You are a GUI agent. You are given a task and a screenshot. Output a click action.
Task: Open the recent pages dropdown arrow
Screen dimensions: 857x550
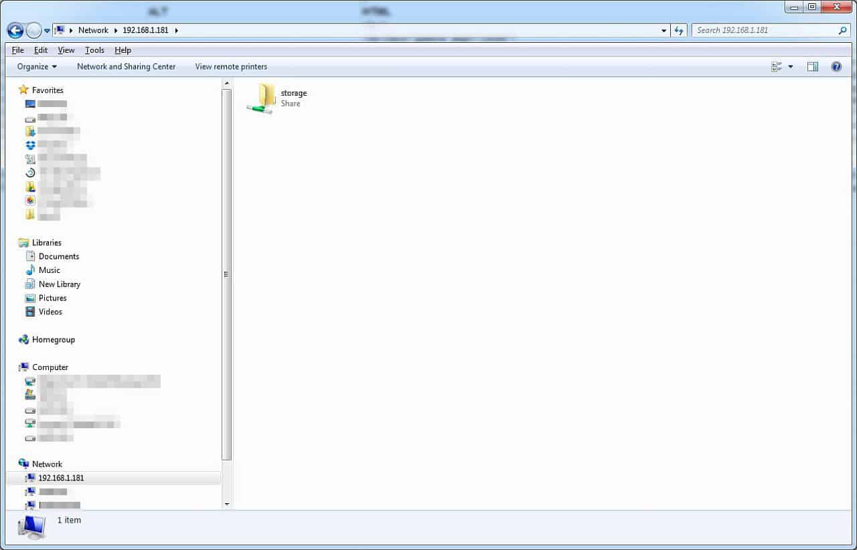[x=47, y=31]
